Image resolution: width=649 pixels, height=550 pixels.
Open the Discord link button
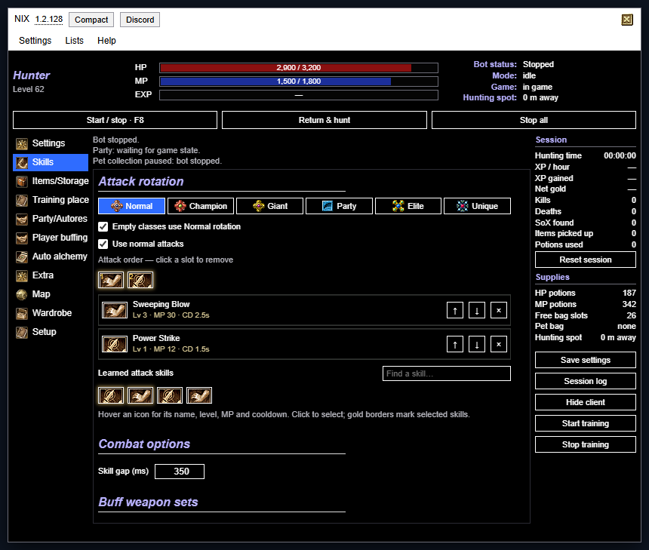(140, 20)
